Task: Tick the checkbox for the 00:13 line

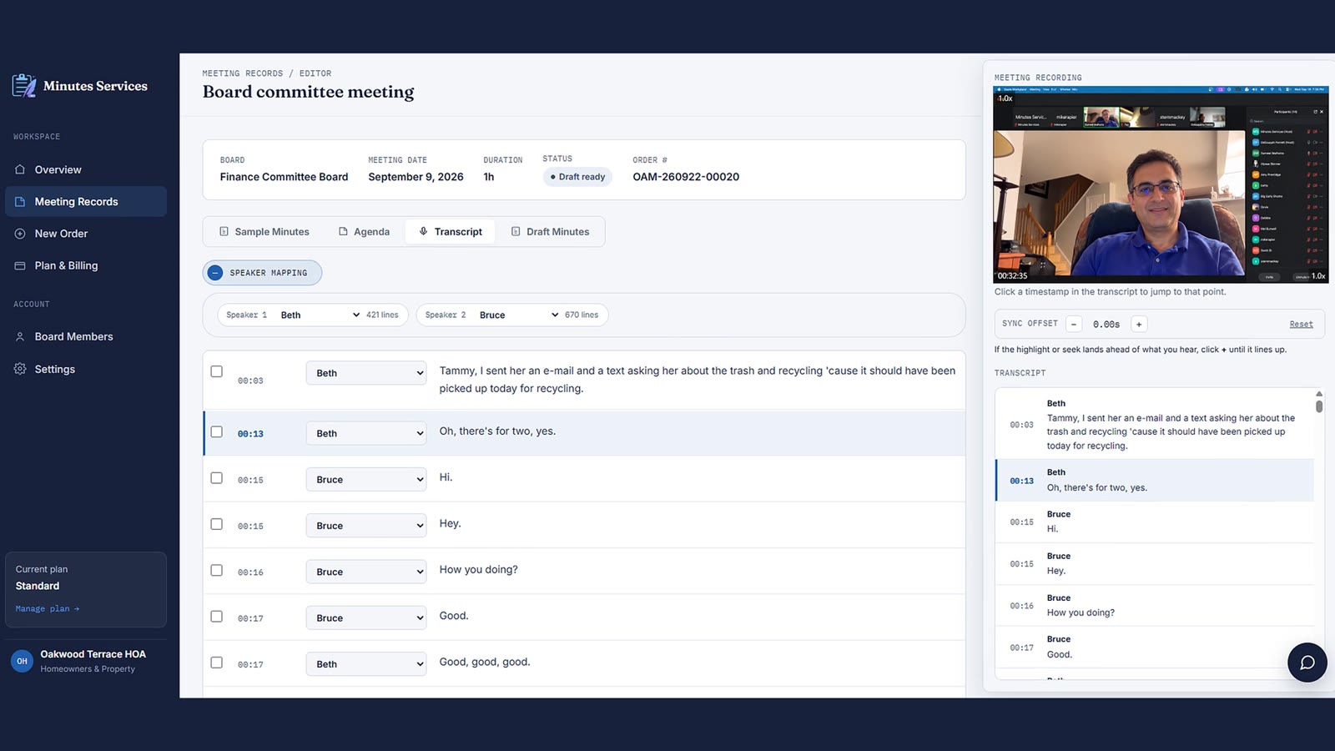Action: (x=217, y=432)
